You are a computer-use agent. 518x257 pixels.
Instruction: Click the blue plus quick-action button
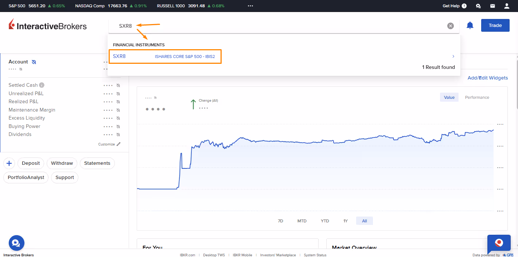(9, 163)
